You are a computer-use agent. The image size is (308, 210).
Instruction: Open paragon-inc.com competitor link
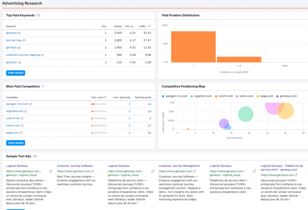coord(17,104)
